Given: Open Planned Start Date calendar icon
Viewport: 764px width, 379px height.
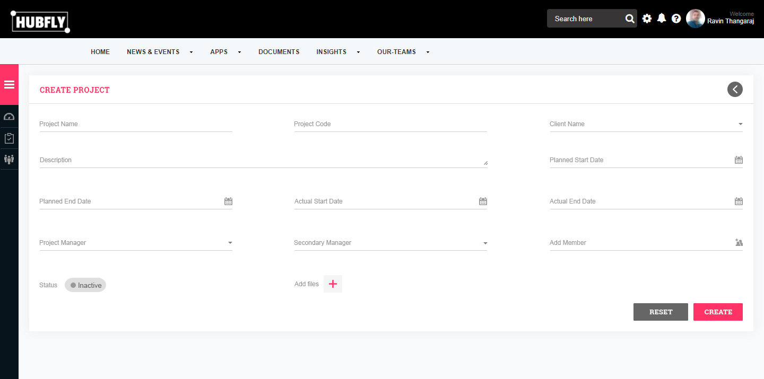Looking at the screenshot, I should point(739,160).
